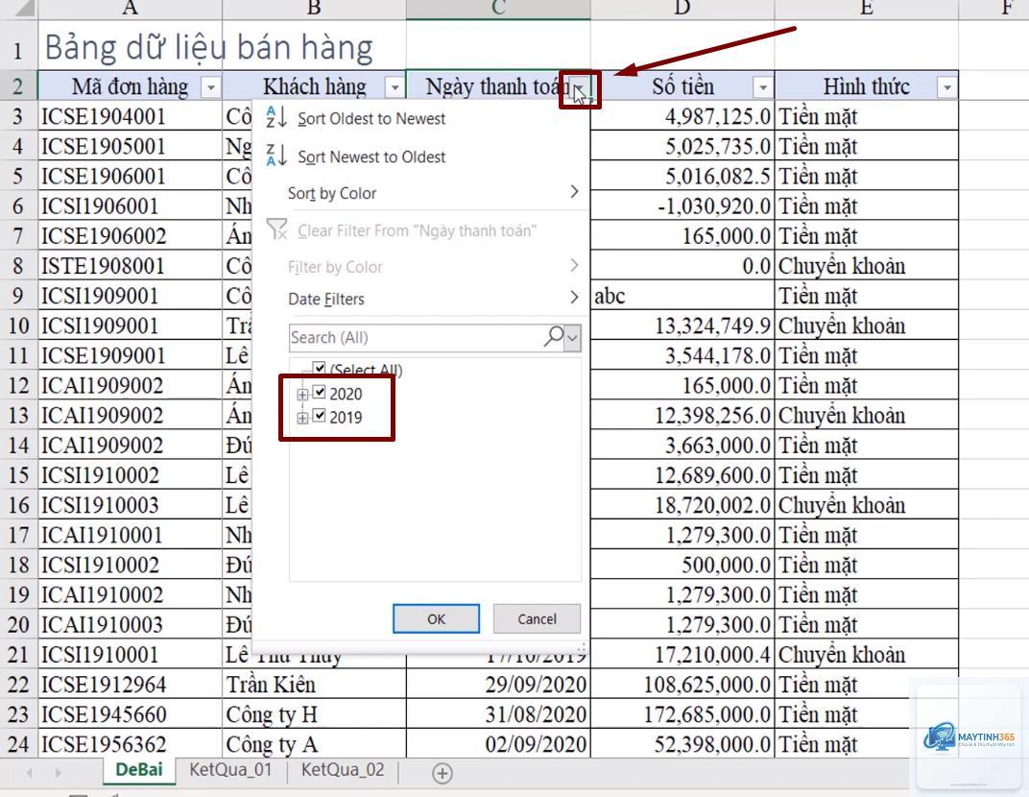
Task: Click the Sort Newest to Oldest icon
Action: point(276,156)
